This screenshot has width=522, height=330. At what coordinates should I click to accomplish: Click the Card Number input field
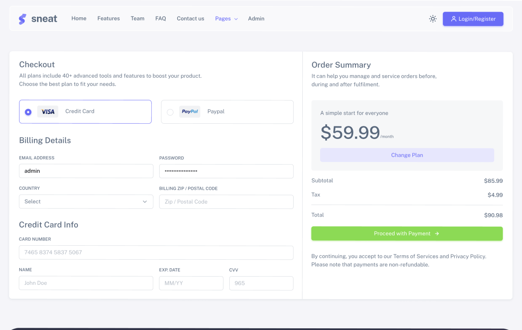click(x=156, y=252)
